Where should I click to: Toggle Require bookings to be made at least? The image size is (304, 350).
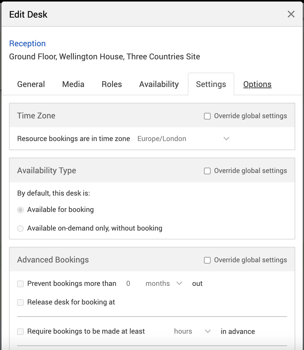click(x=20, y=332)
